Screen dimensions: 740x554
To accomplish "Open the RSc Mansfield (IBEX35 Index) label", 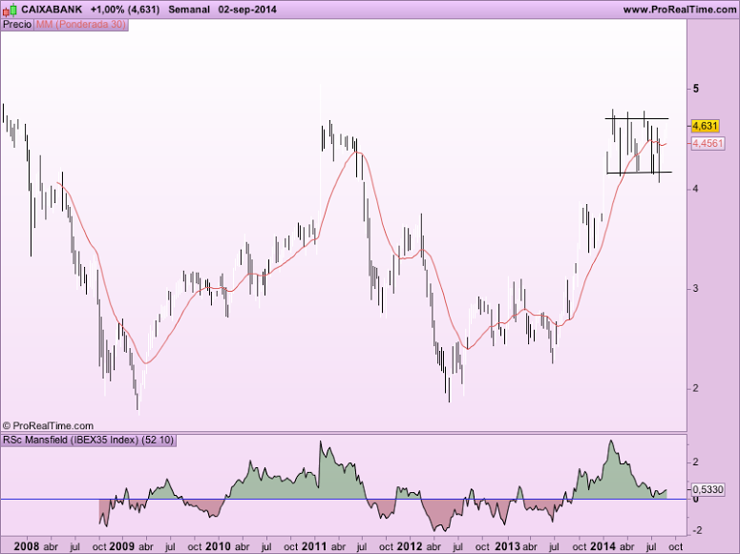I will tap(88, 441).
